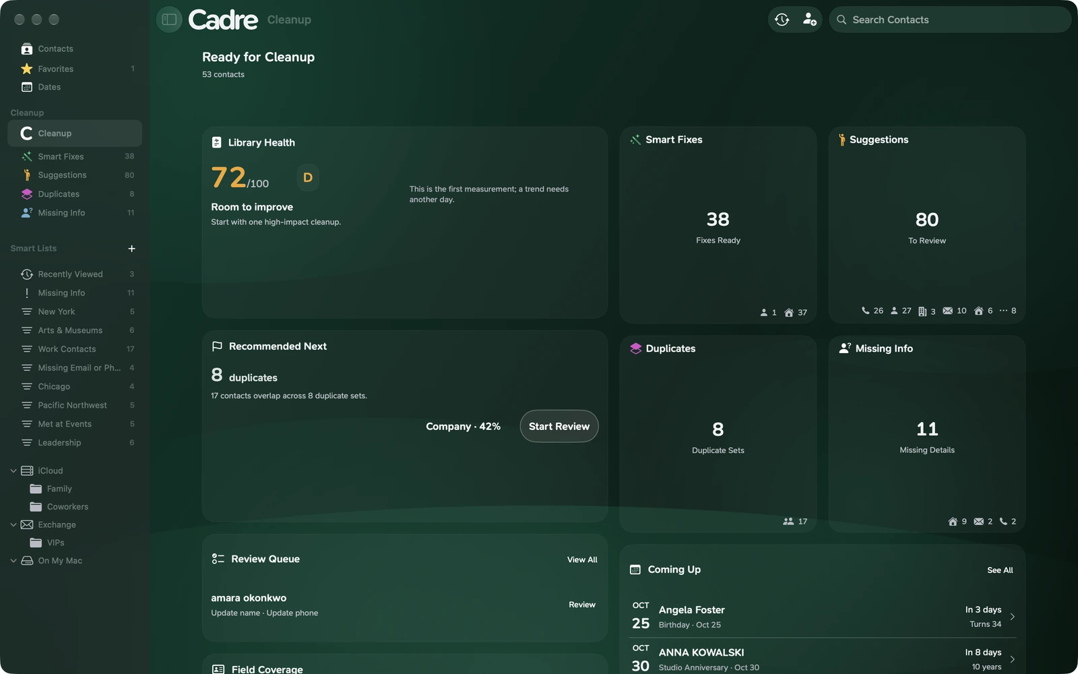Click the Duplicates card layers icon

pos(635,348)
